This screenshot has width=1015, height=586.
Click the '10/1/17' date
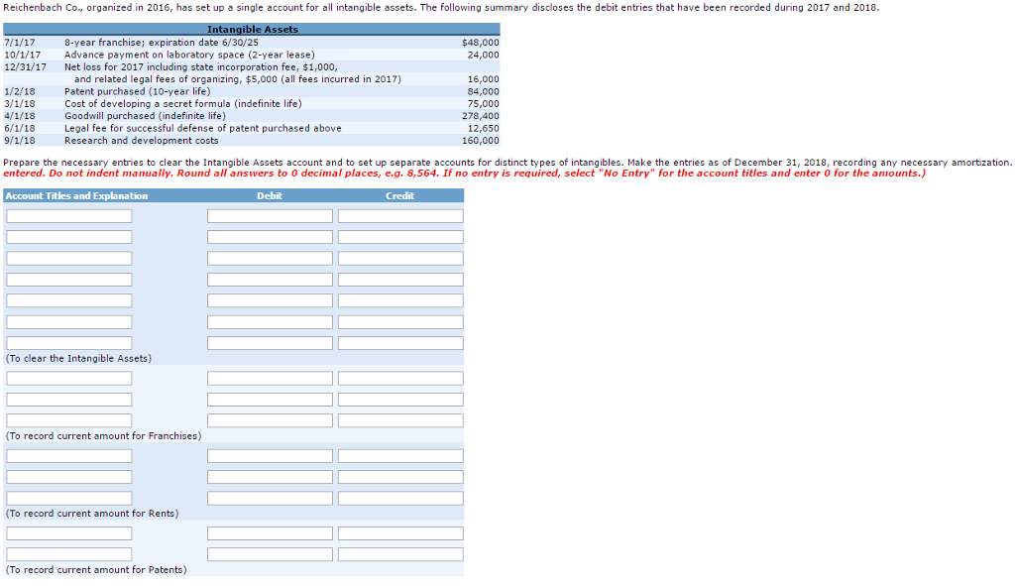click(x=22, y=55)
